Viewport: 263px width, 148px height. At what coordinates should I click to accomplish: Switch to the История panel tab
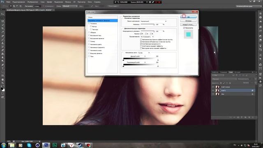(237, 72)
